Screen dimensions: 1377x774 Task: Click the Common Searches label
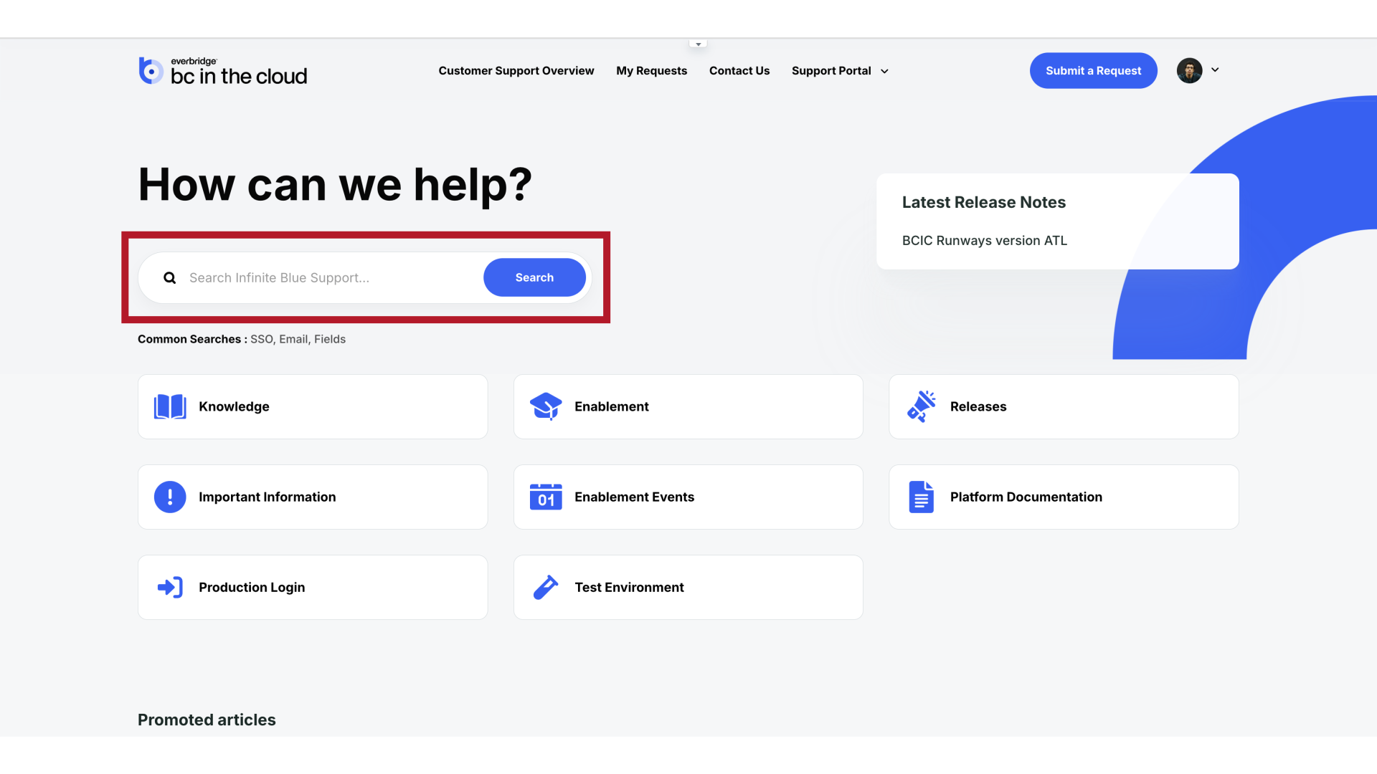coord(192,339)
